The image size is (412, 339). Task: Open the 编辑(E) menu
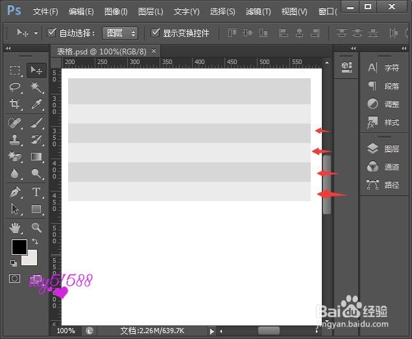[x=81, y=12]
